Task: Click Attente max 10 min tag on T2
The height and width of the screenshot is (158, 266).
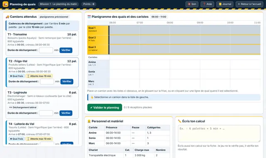Action: (39, 76)
